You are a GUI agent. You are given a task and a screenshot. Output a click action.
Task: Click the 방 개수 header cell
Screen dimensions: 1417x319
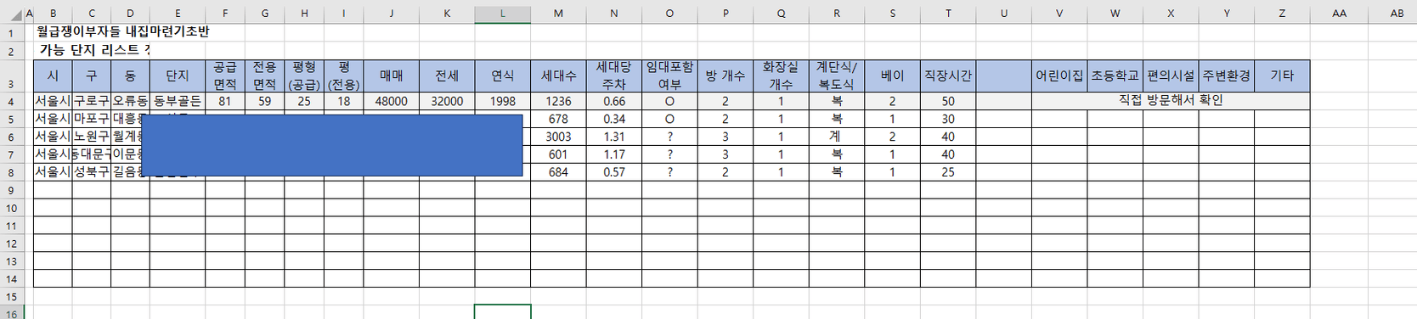pyautogui.click(x=725, y=76)
